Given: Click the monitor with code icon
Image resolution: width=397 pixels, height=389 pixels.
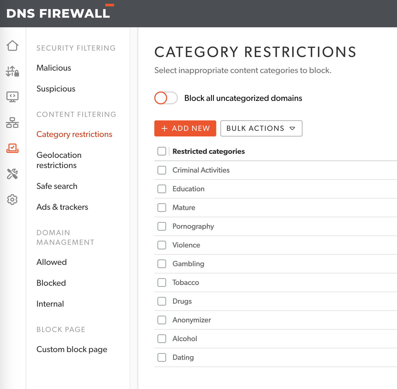Looking at the screenshot, I should (x=12, y=97).
